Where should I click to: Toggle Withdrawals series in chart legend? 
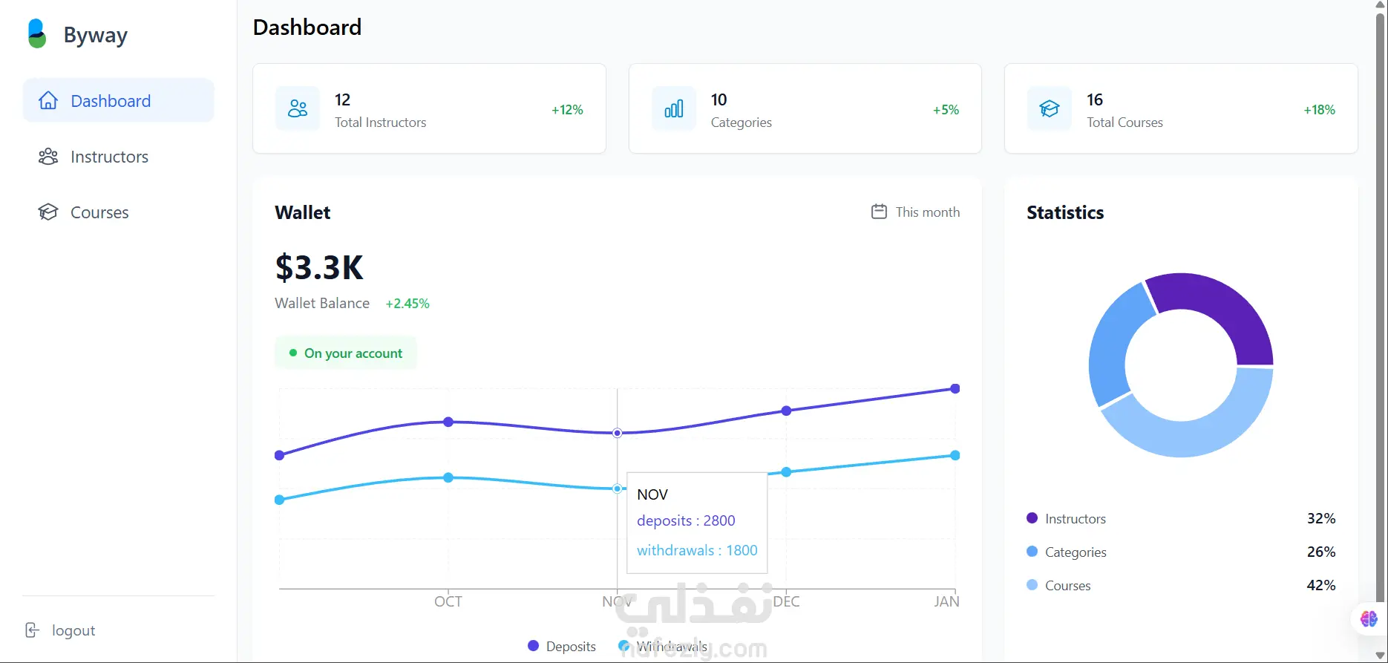(664, 647)
